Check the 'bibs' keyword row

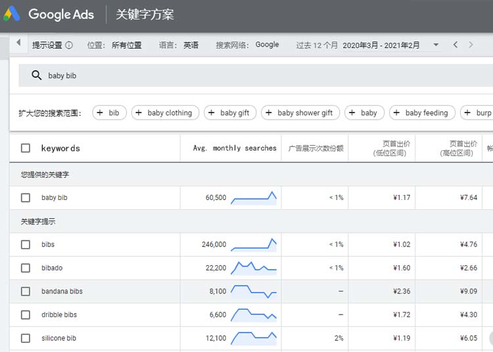(26, 244)
